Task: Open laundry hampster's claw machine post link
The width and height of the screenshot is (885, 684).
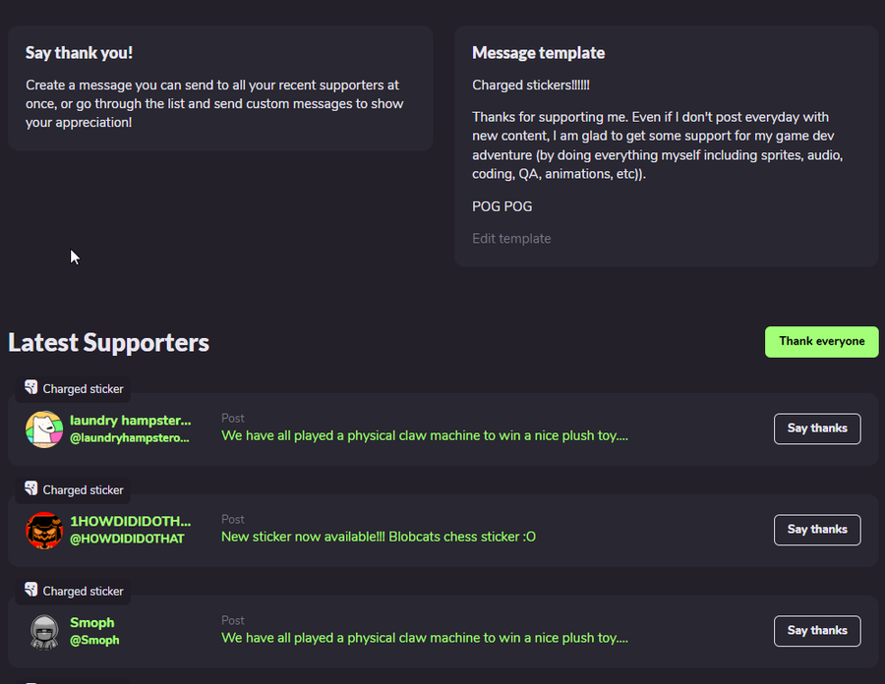Action: [x=425, y=435]
